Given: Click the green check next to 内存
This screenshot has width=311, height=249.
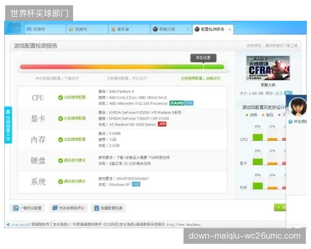Looking at the screenshot, I should [61, 140].
